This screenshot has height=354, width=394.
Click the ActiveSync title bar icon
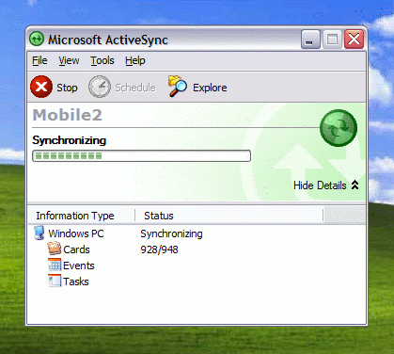click(37, 40)
